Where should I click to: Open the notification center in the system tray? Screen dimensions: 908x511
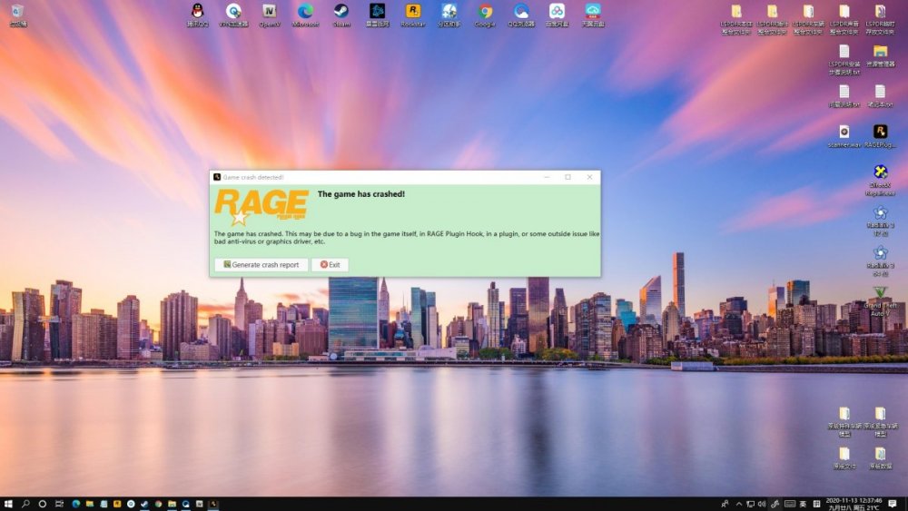point(893,504)
